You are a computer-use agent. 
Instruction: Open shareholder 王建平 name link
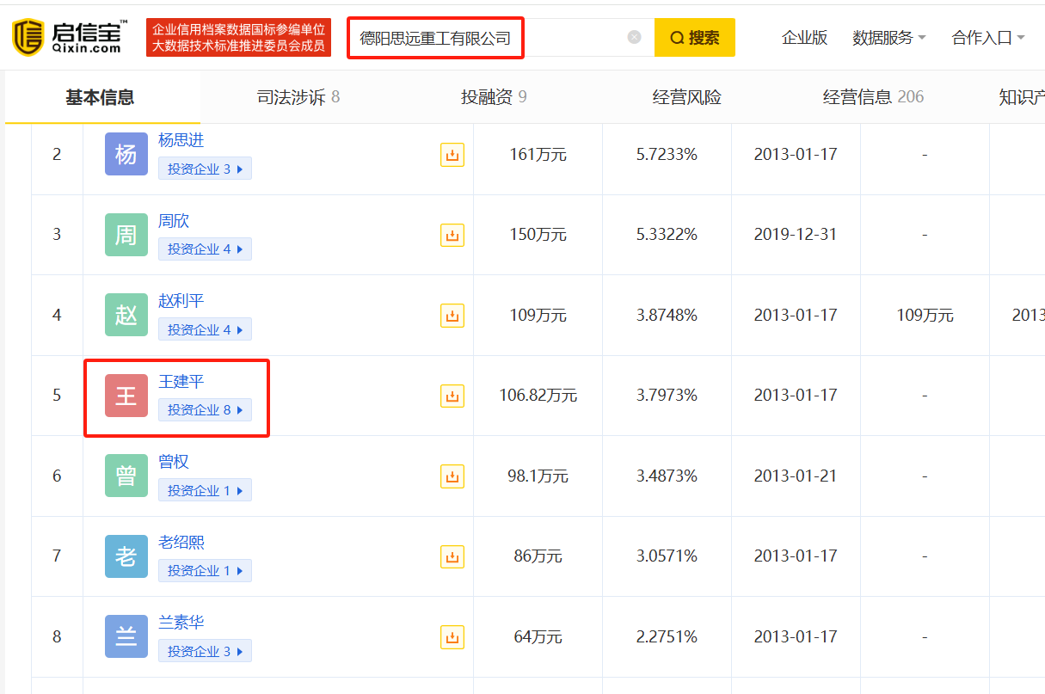[181, 381]
